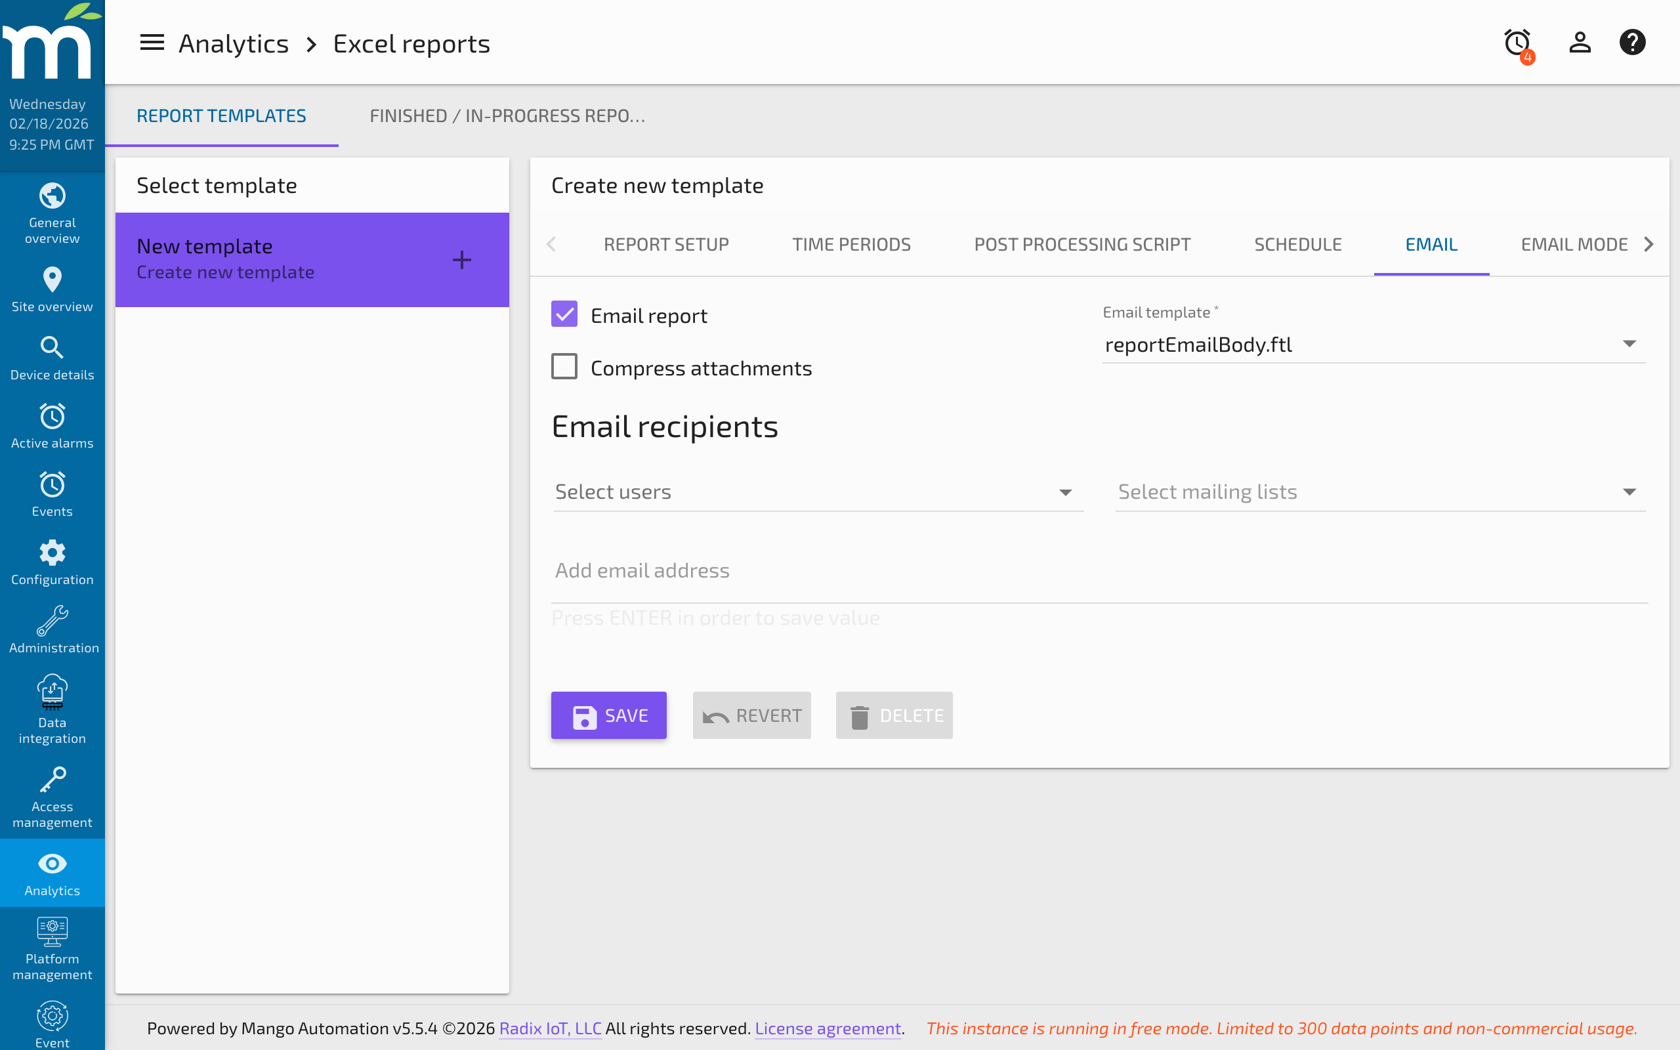Image resolution: width=1680 pixels, height=1050 pixels.
Task: Open the License agreement link
Action: [x=828, y=1028]
